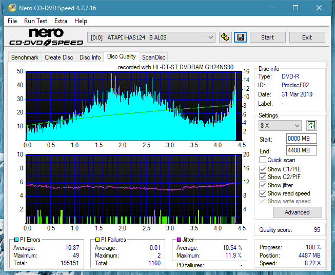The width and height of the screenshot is (335, 275).
Task: Click the disabled Show write speed checkbox
Action: 263,201
